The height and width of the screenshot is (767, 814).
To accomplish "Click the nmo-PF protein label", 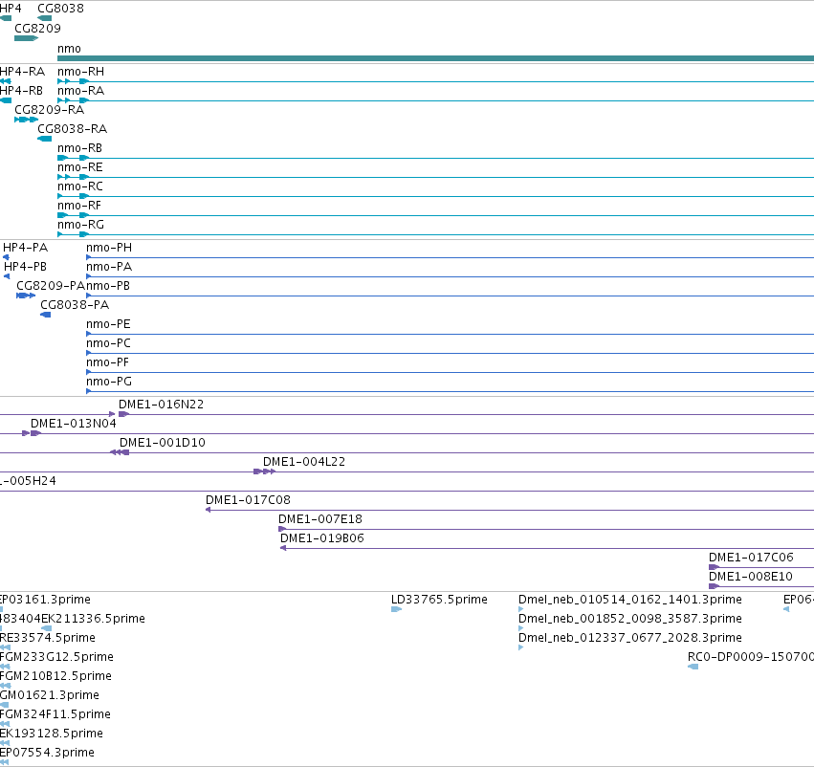I will (x=107, y=362).
